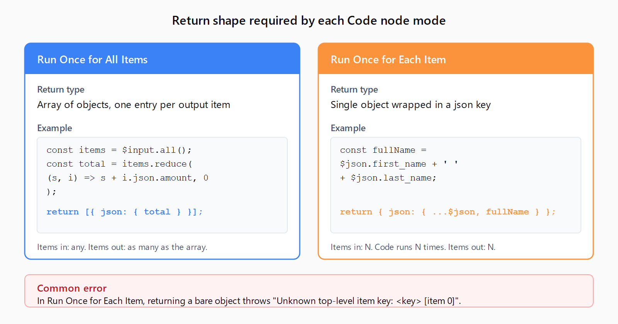Viewport: 618px width, 324px height.
Task: Click the red 'Common error' heading
Action: [x=72, y=288]
